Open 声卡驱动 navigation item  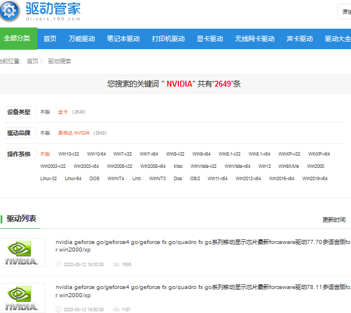[300, 39]
